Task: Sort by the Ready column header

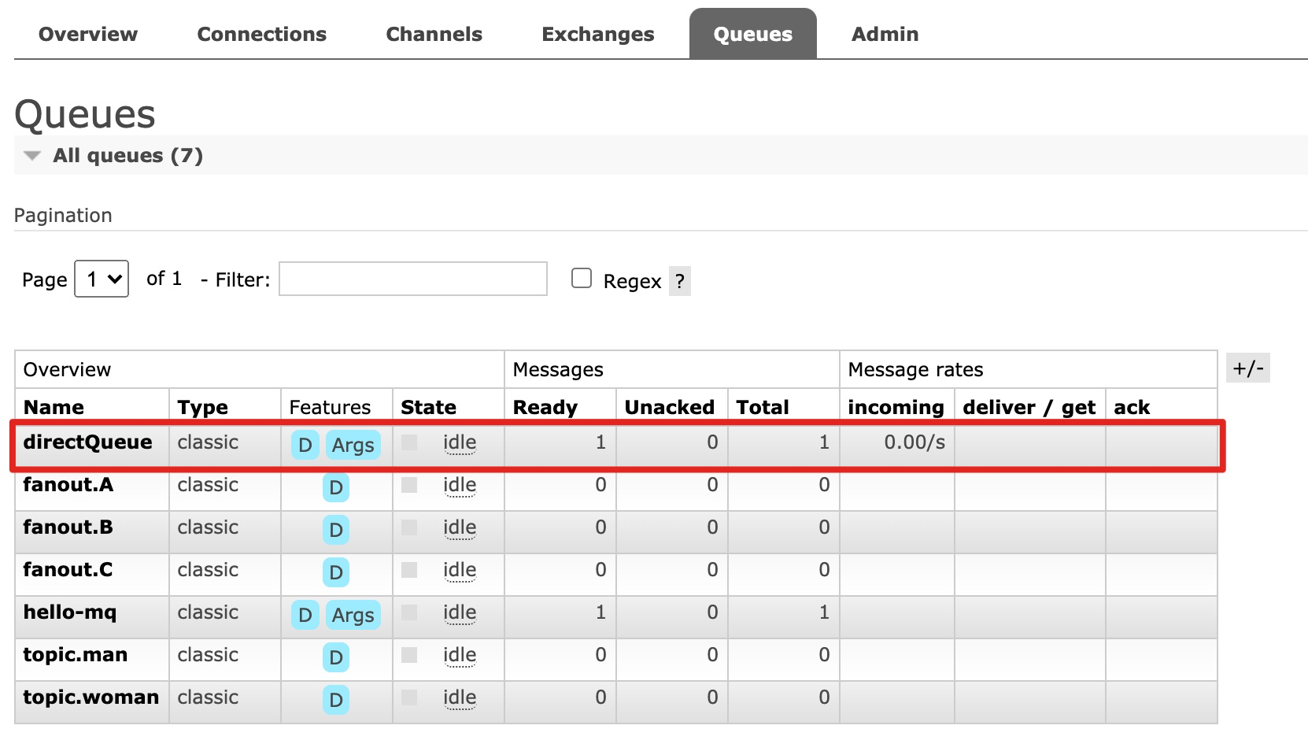Action: tap(545, 407)
